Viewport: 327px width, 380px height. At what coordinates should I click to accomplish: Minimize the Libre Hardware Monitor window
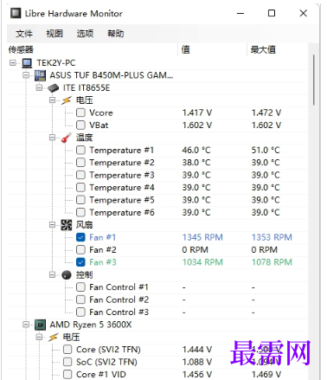pos(240,13)
